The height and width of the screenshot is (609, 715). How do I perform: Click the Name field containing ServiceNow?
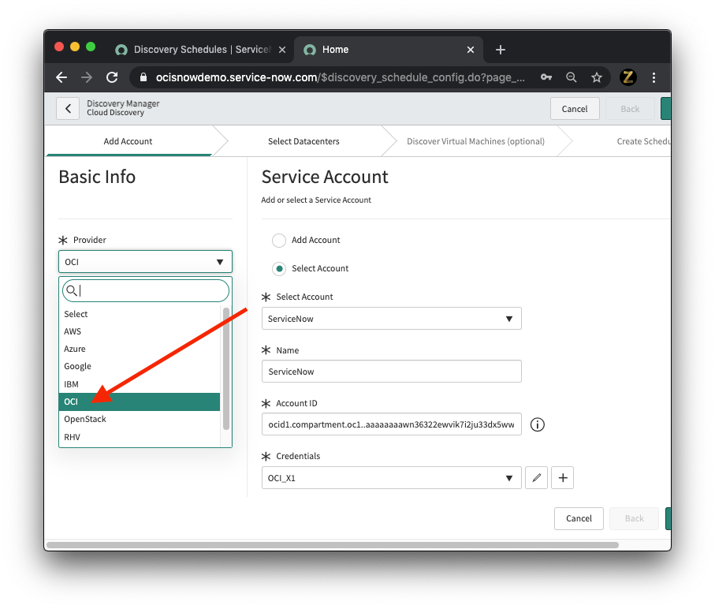[x=391, y=372]
